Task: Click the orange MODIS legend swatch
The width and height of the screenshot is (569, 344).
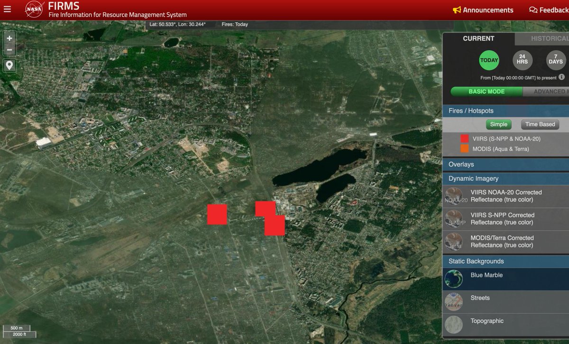Action: coord(465,149)
